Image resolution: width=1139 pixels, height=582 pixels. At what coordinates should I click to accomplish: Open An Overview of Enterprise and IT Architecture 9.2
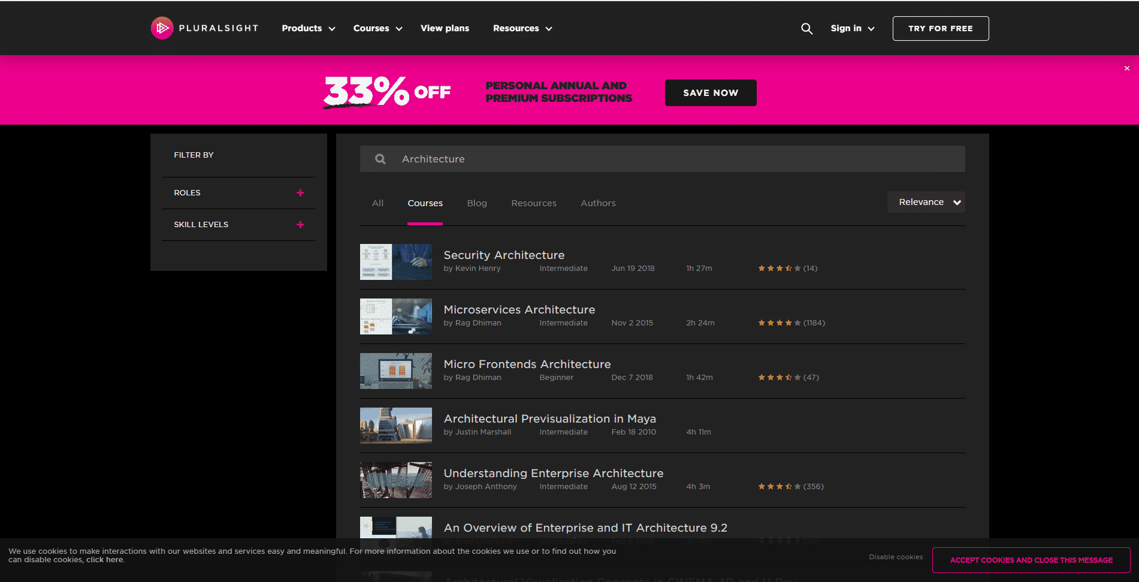pyautogui.click(x=585, y=528)
